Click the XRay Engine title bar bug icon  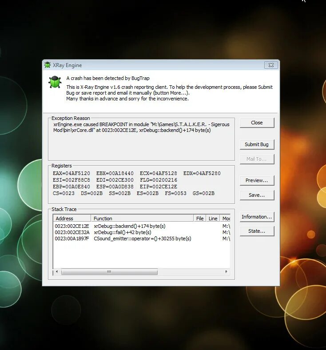48,65
